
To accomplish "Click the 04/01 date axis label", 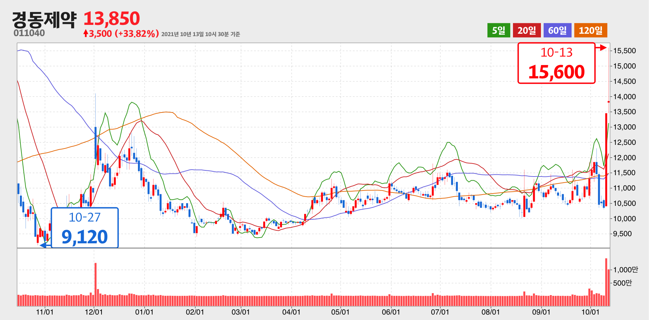I will (x=291, y=312).
